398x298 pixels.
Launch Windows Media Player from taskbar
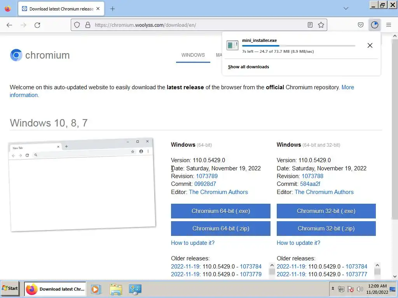pyautogui.click(x=96, y=289)
